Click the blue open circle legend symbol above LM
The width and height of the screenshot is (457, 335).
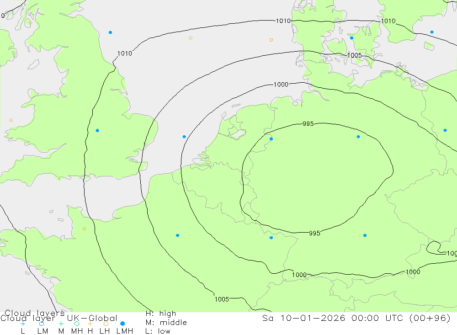[42, 324]
